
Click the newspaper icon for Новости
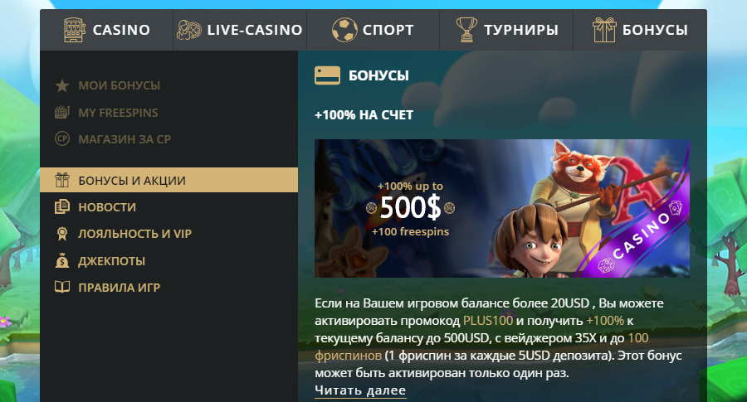62,207
